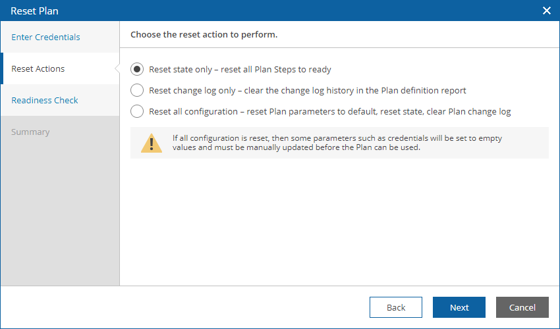Close the Reset Plan dialog with X

546,11
